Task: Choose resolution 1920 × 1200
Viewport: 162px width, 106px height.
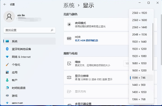Action: coord(141,49)
